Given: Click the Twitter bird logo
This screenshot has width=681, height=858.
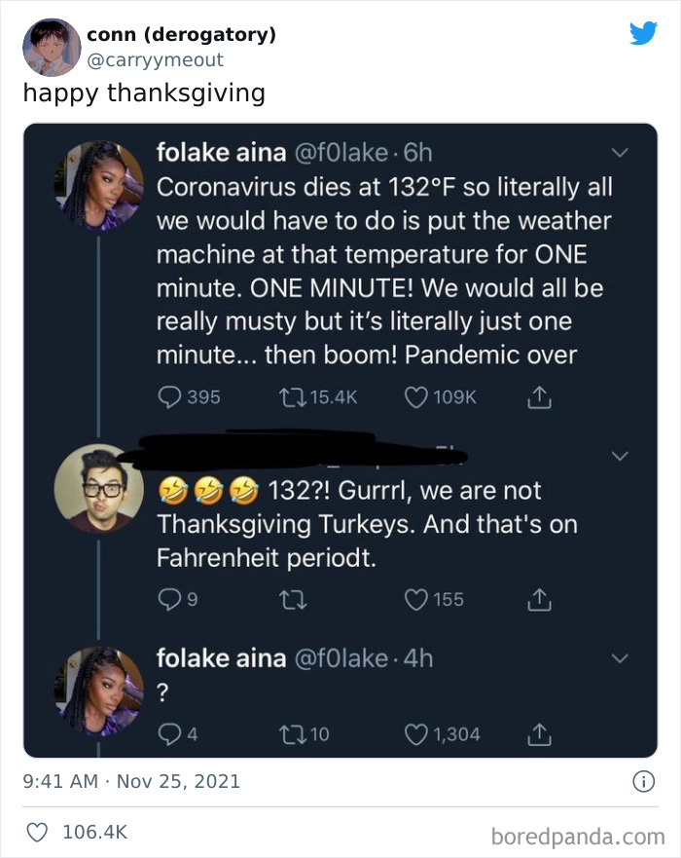Looking at the screenshot, I should click(645, 32).
